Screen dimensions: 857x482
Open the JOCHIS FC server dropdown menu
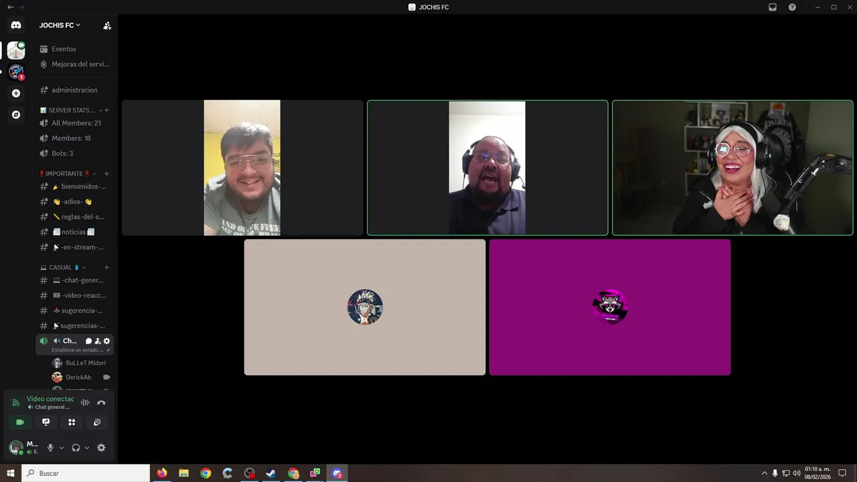click(x=60, y=25)
